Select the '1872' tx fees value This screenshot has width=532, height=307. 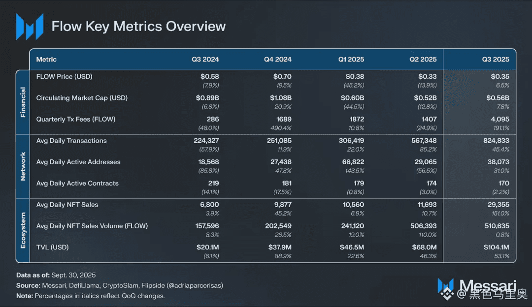tap(356, 119)
